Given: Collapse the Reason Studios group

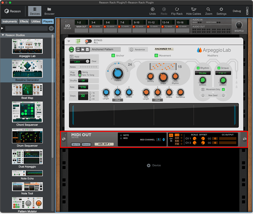Looking at the screenshot, I should [3, 35].
